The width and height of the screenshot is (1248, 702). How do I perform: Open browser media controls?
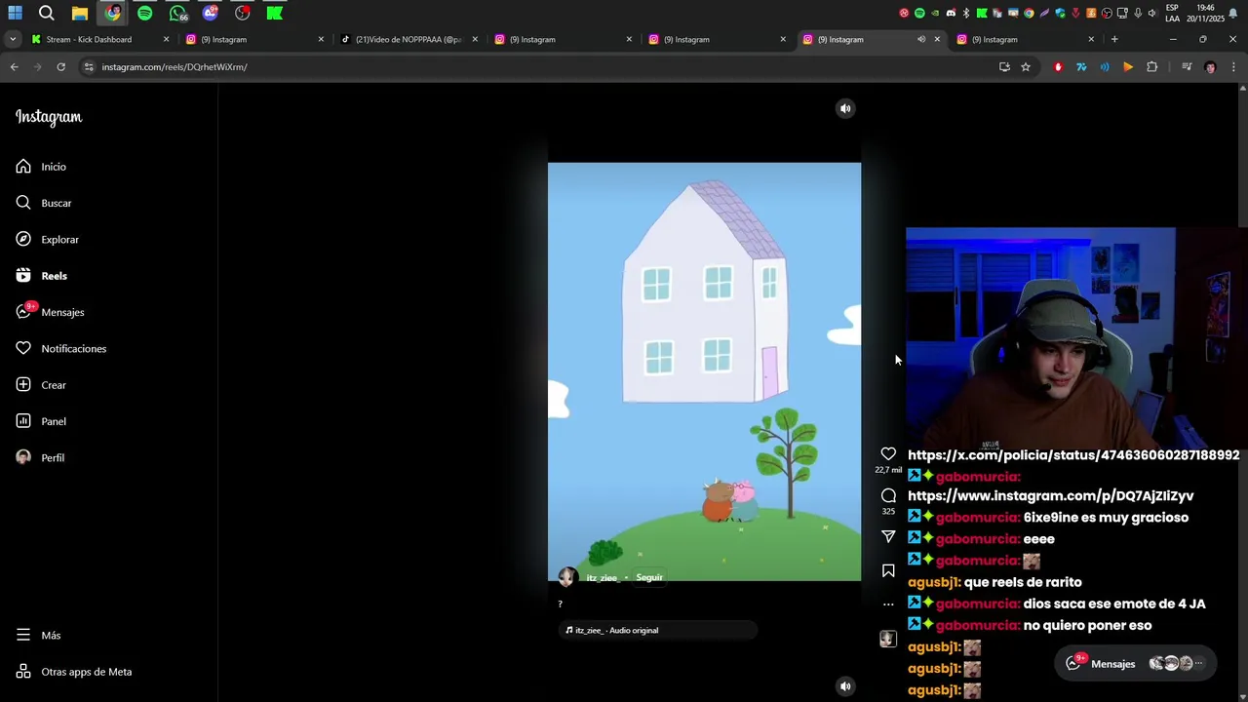pyautogui.click(x=1187, y=67)
